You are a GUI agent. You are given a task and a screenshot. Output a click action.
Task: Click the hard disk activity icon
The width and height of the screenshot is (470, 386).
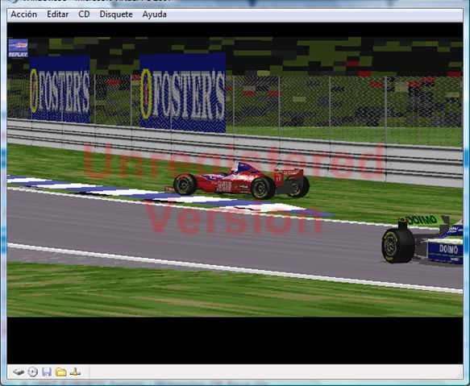pyautogui.click(x=19, y=372)
